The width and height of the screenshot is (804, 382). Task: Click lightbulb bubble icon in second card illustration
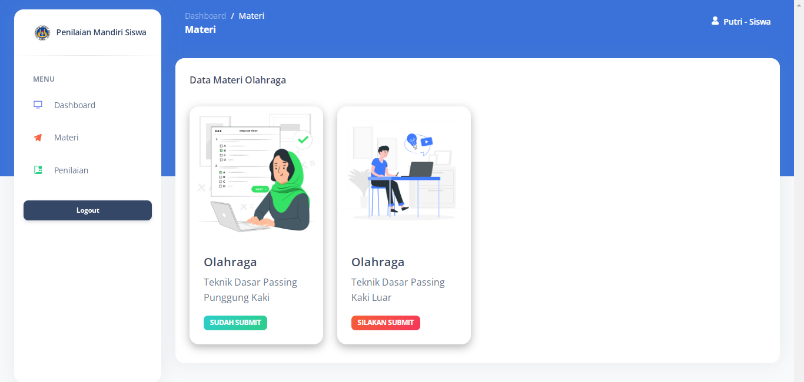pos(411,141)
